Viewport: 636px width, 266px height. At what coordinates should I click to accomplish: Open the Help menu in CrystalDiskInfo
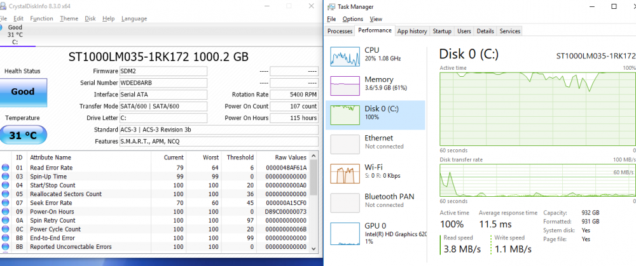click(x=108, y=18)
